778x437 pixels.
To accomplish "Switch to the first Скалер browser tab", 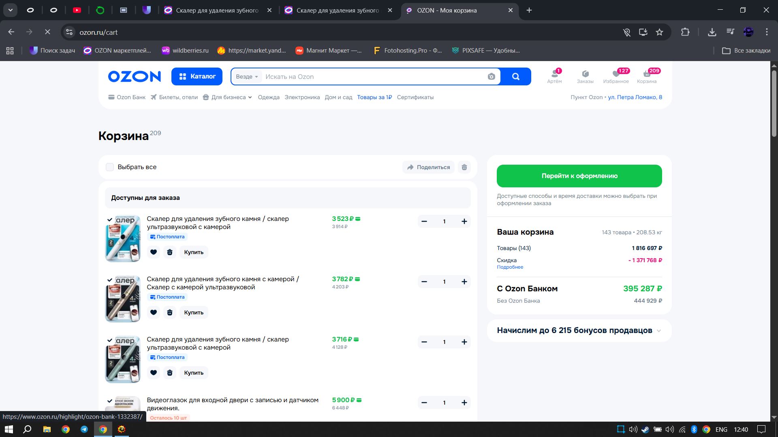I will click(x=217, y=11).
